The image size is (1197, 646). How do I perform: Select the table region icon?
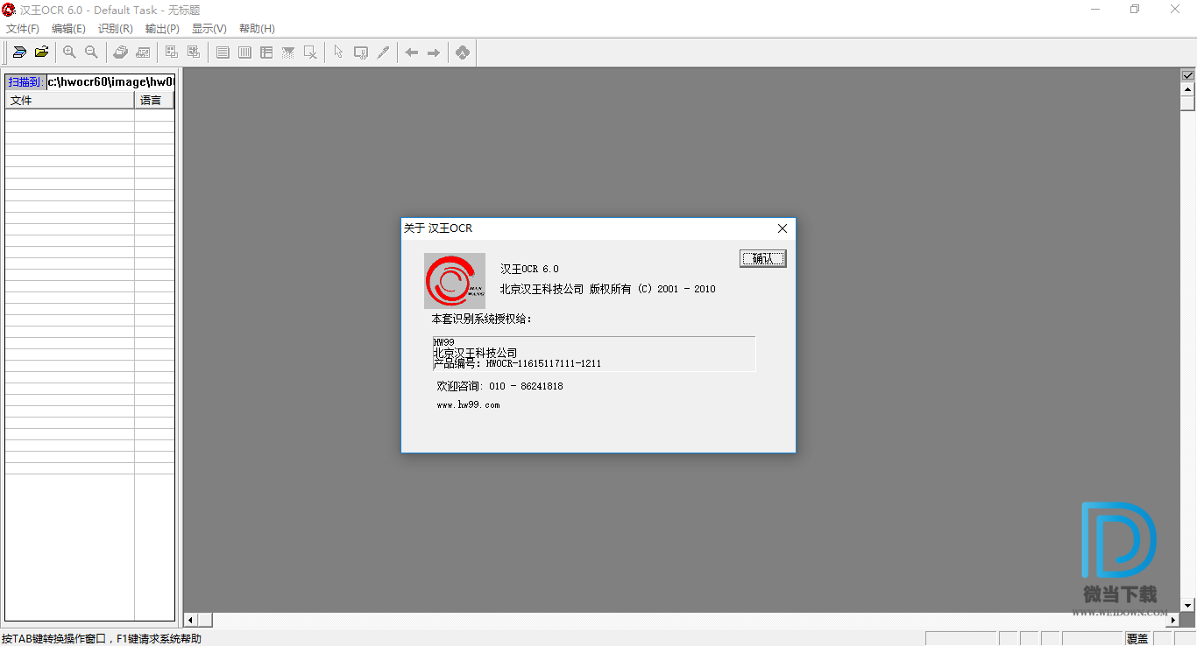[266, 53]
